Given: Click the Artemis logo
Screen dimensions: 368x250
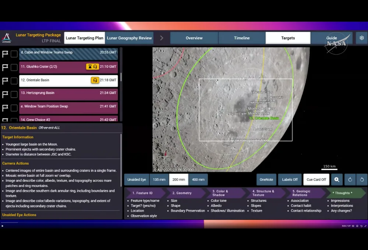Looking at the screenshot, I should 6,38.
